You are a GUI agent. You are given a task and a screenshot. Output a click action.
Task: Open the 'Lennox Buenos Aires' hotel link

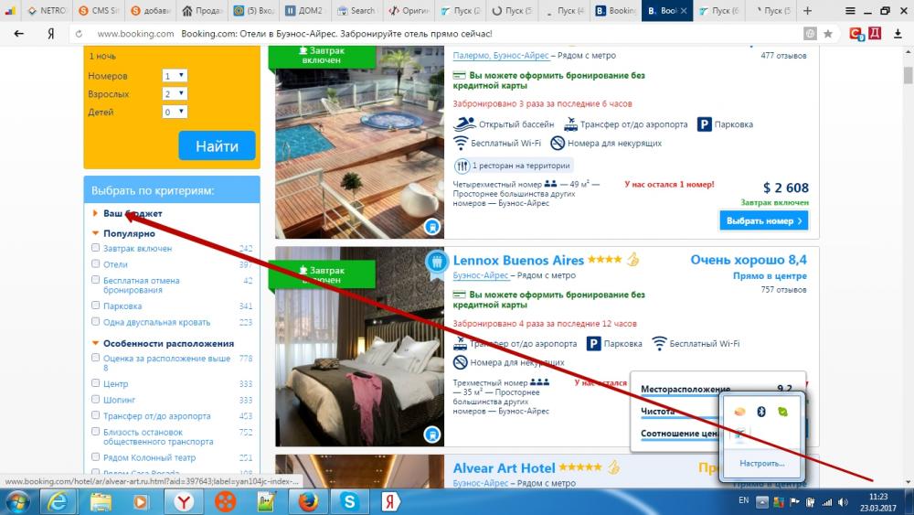[518, 261]
